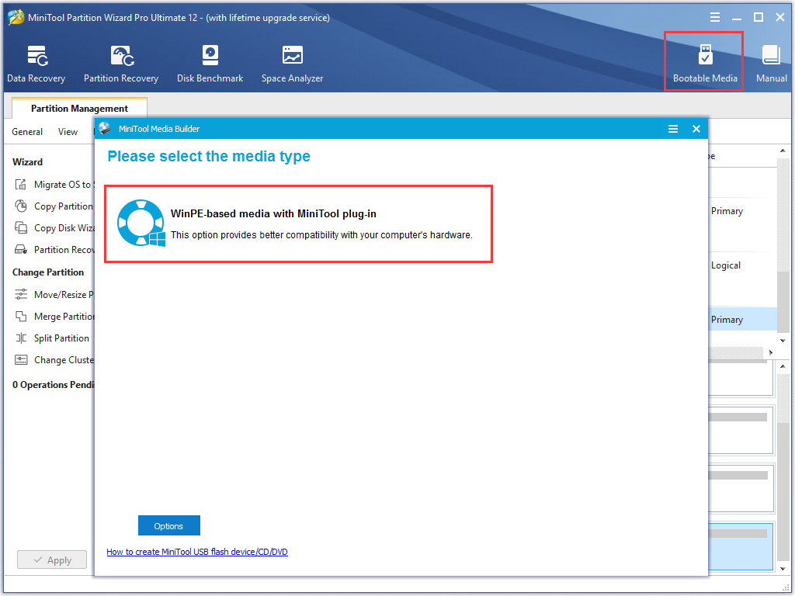
Task: Click the horizontal scroll right arrow
Action: click(771, 352)
